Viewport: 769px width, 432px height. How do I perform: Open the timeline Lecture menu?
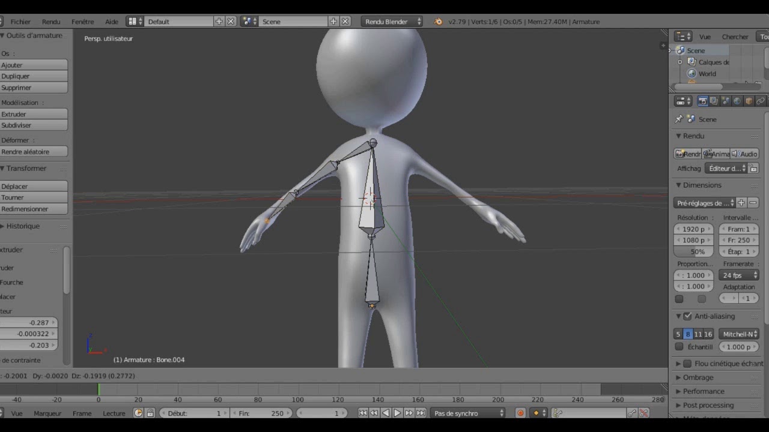114,413
